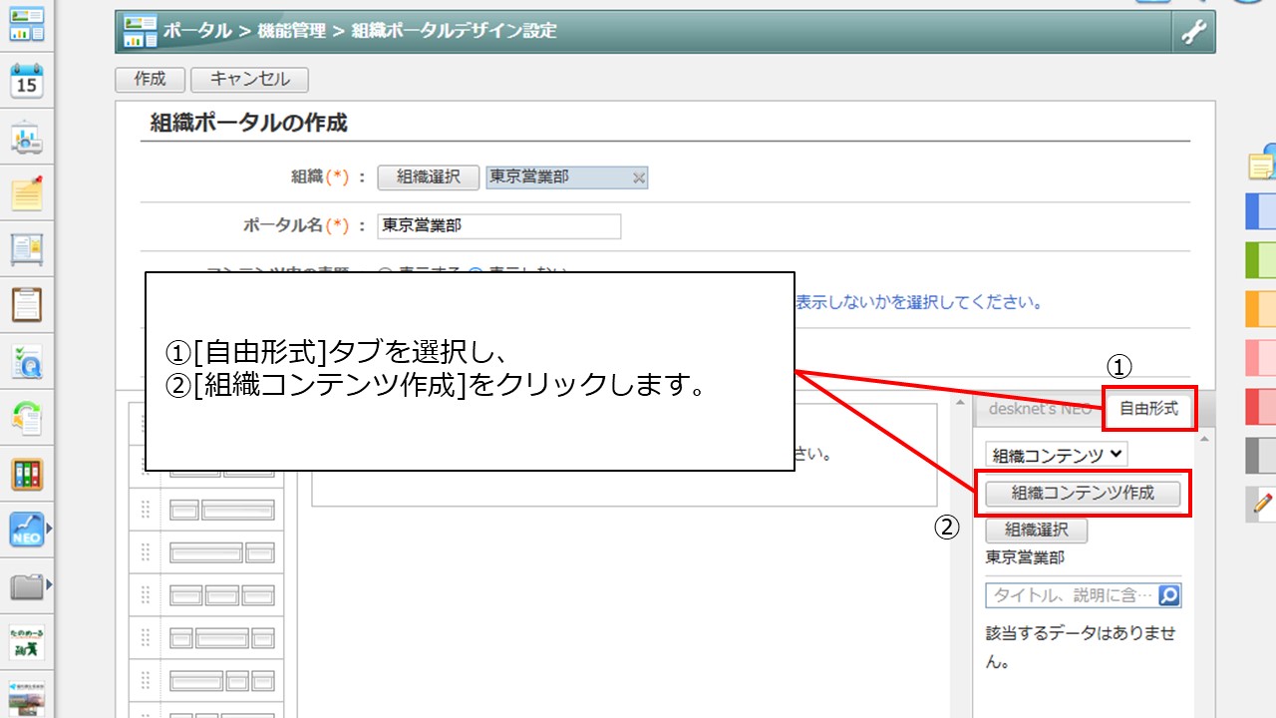This screenshot has height=718, width=1276.
Task: Open the blue NEO chart icon
Action: (27, 530)
